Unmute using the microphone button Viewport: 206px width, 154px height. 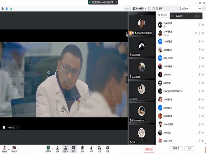pos(4,149)
